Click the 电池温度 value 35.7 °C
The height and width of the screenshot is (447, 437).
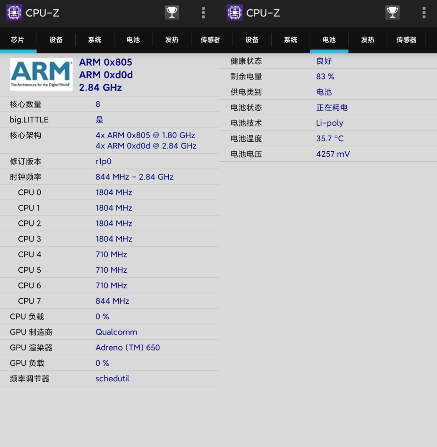[330, 139]
